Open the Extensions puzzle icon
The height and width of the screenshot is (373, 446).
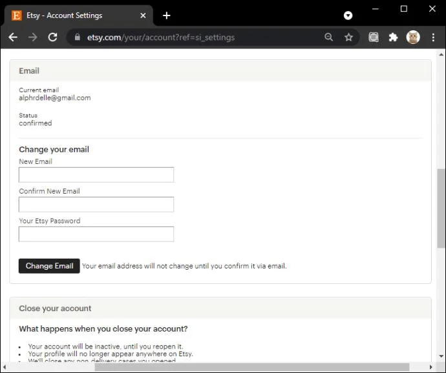click(x=393, y=37)
